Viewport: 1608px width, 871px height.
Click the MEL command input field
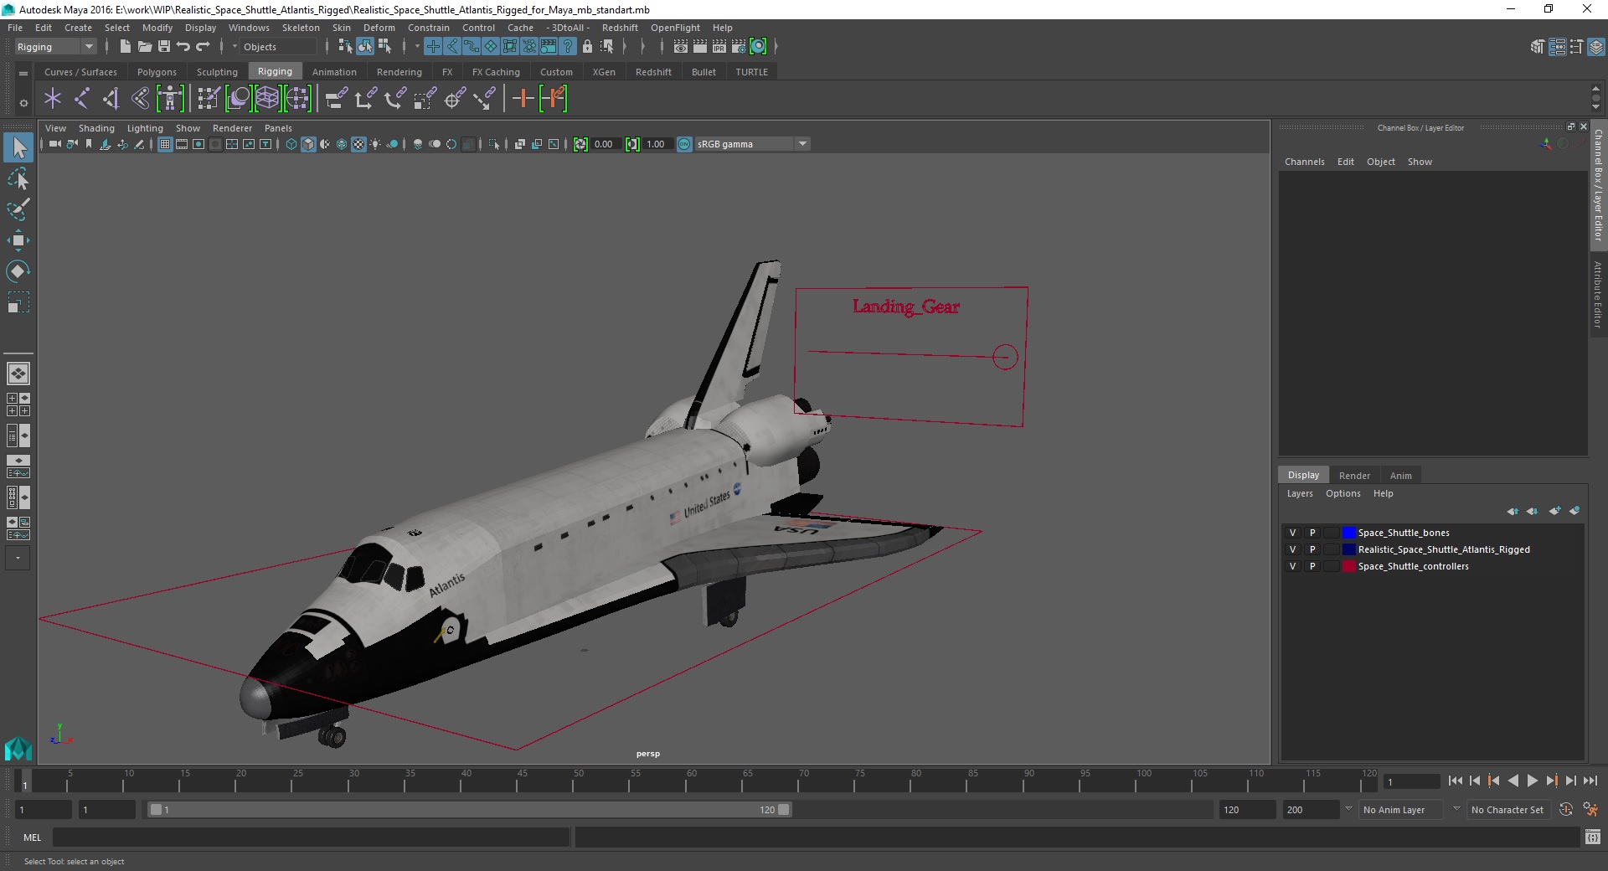(x=311, y=837)
